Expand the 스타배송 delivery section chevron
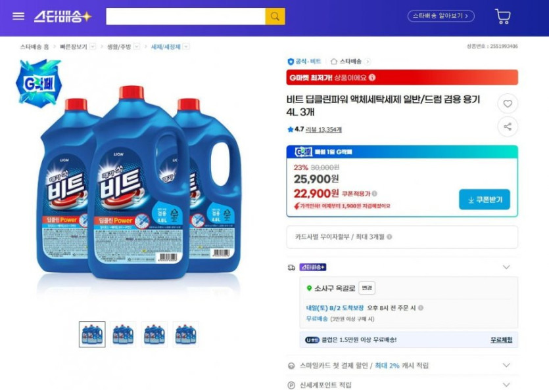Image resolution: width=549 pixels, height=390 pixels. [x=506, y=267]
